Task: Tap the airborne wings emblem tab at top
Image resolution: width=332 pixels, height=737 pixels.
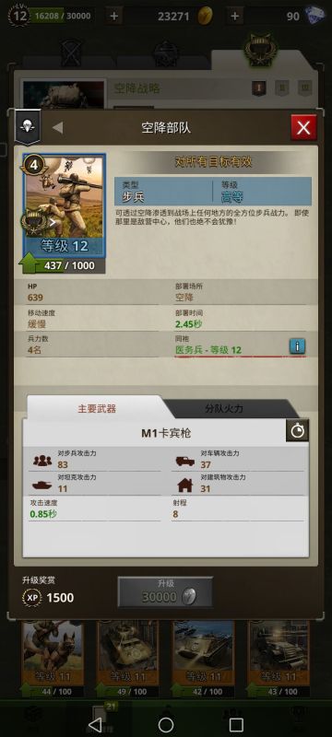Action: click(260, 50)
